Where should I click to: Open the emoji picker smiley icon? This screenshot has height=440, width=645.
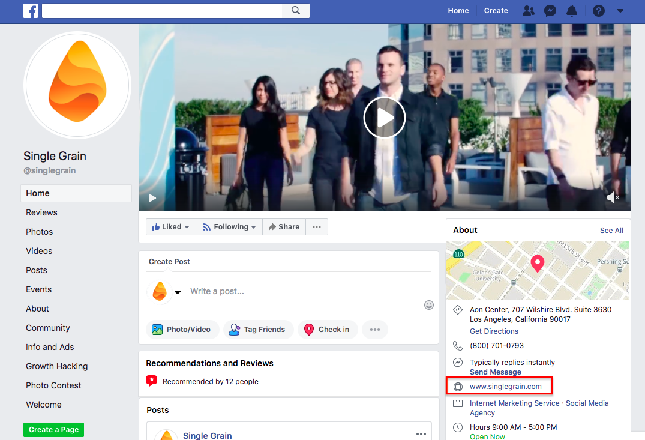coord(428,305)
